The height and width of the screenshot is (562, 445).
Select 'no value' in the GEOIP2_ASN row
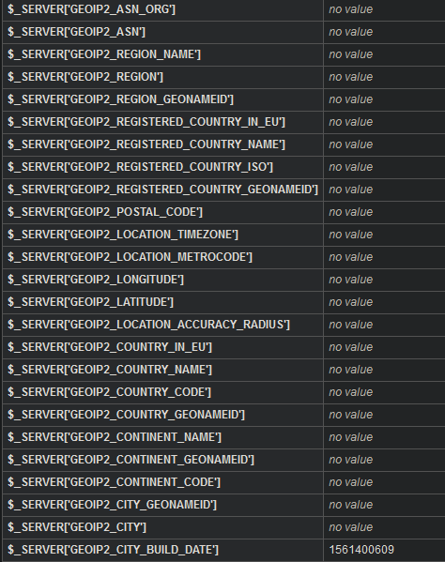pyautogui.click(x=351, y=32)
